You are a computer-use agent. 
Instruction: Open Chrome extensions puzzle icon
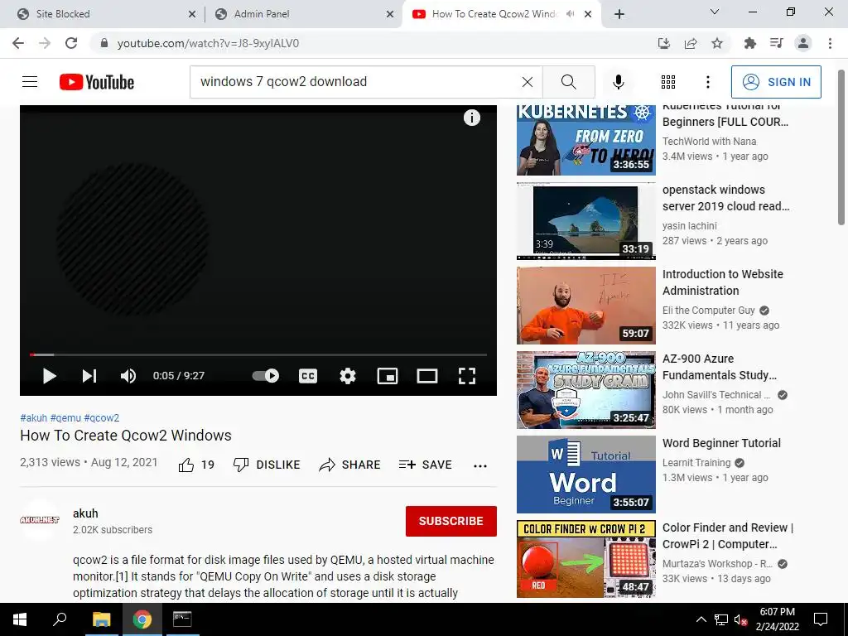coord(749,43)
